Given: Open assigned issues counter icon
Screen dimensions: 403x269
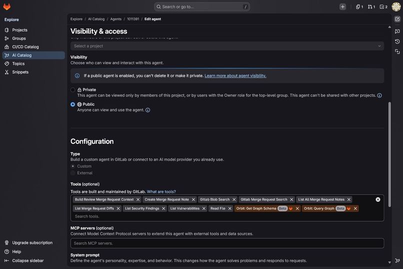Looking at the screenshot, I should point(359,7).
